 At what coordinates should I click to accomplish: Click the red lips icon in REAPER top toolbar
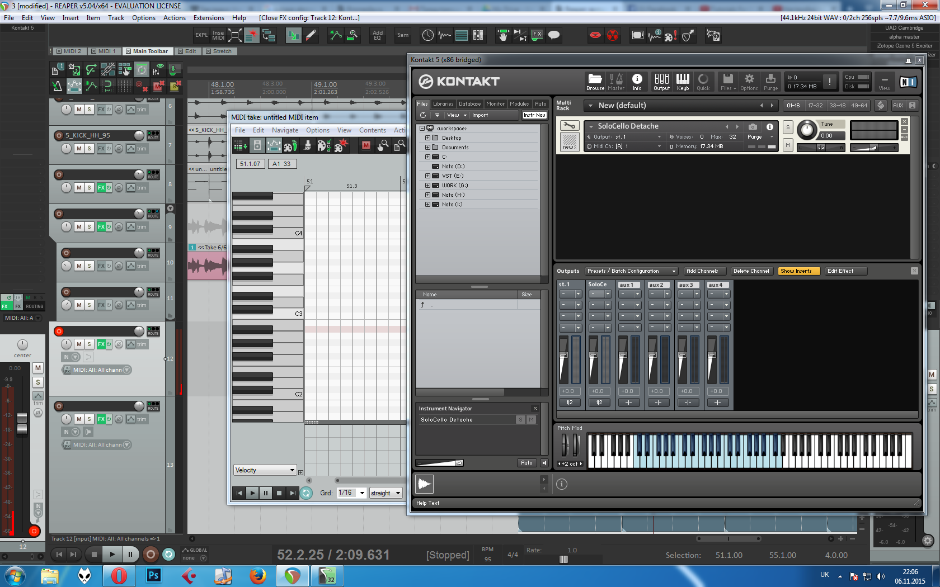[x=595, y=35]
